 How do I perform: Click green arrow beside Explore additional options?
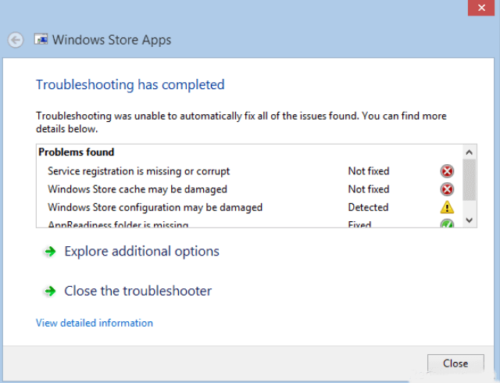(x=50, y=252)
